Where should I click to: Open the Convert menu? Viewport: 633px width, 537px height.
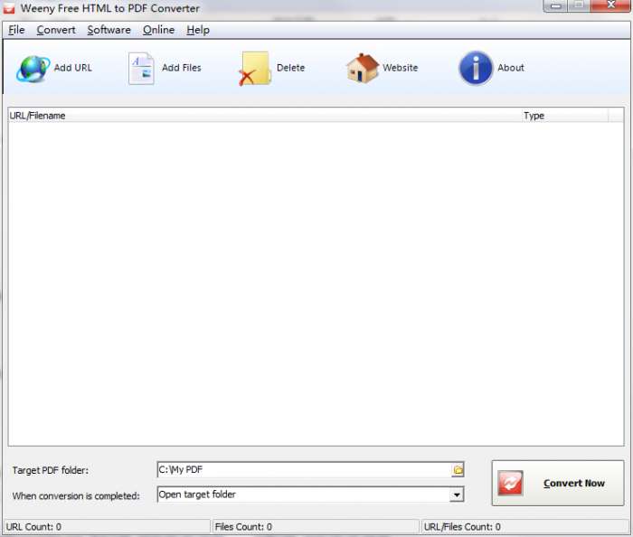click(x=56, y=30)
